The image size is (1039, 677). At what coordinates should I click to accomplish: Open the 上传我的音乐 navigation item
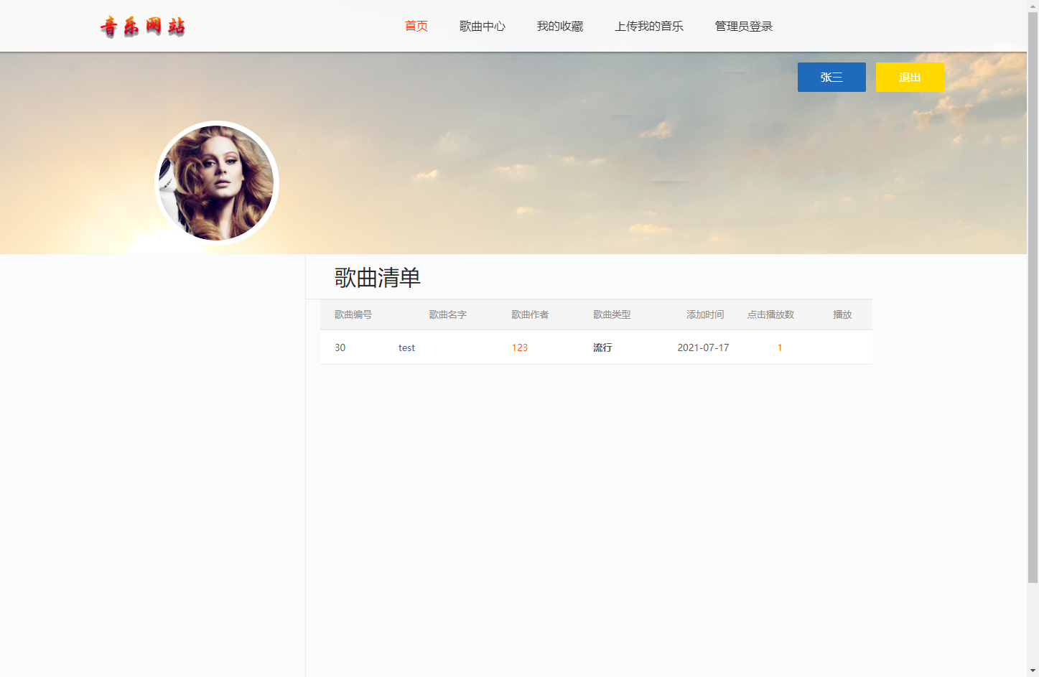tap(649, 26)
